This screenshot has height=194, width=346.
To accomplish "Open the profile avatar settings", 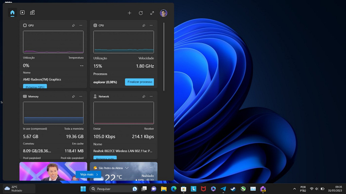I will (x=164, y=13).
